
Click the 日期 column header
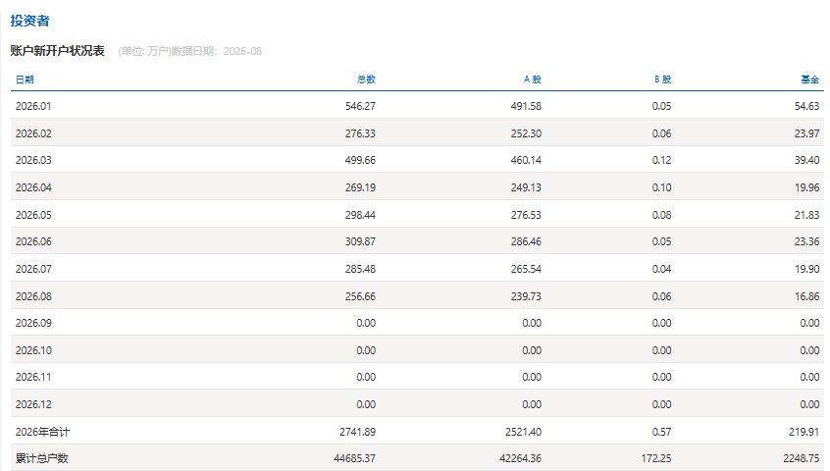pyautogui.click(x=25, y=79)
